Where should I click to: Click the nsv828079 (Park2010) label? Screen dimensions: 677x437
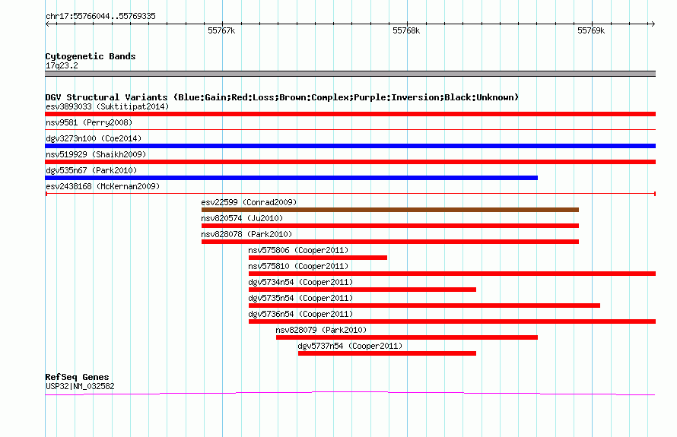321,330
